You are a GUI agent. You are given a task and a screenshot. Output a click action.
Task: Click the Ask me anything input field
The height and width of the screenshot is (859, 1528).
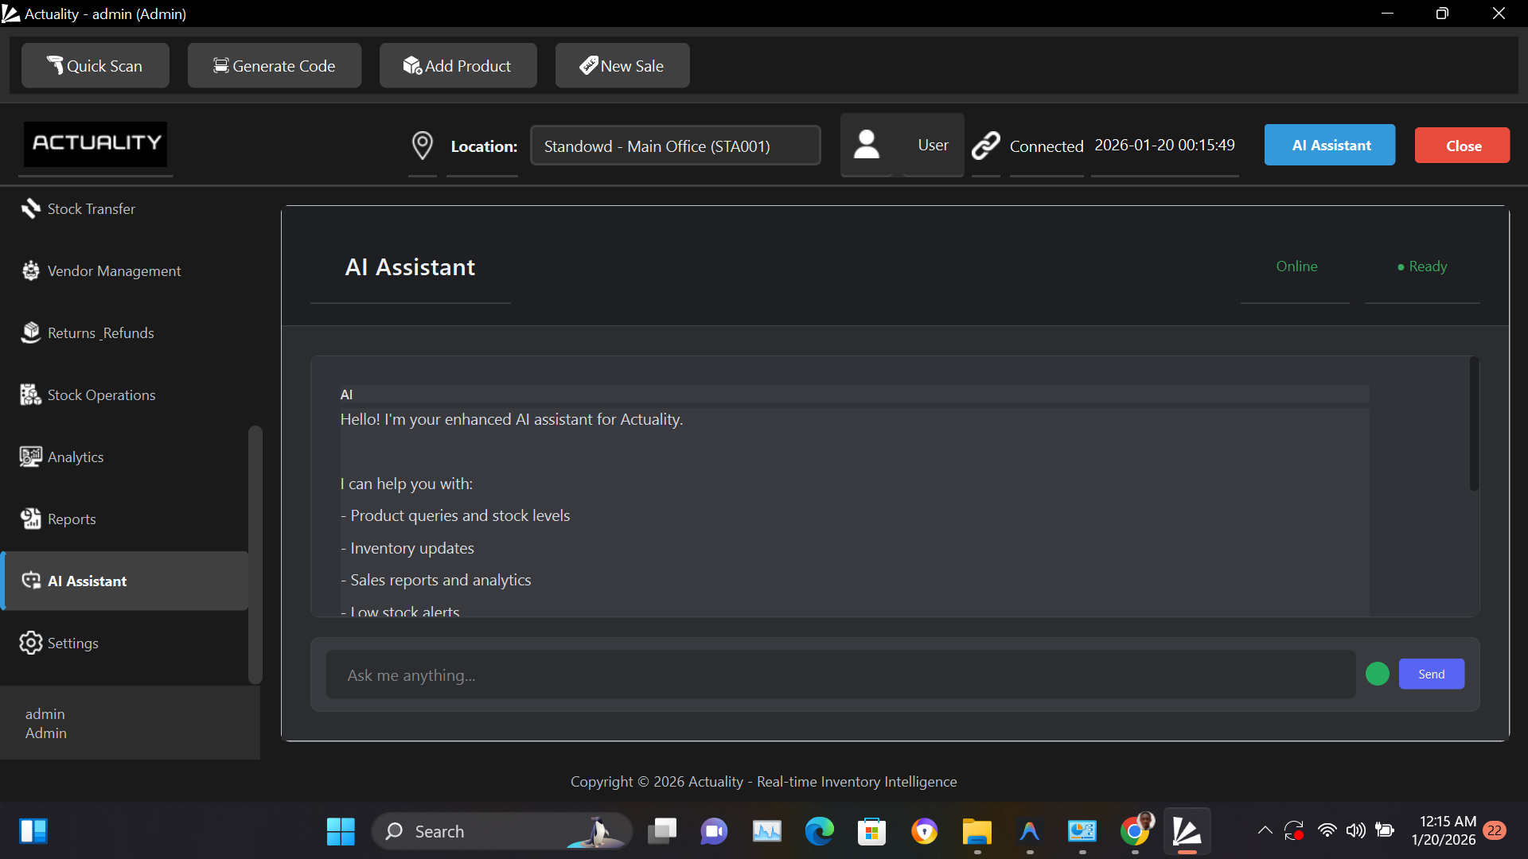point(840,675)
